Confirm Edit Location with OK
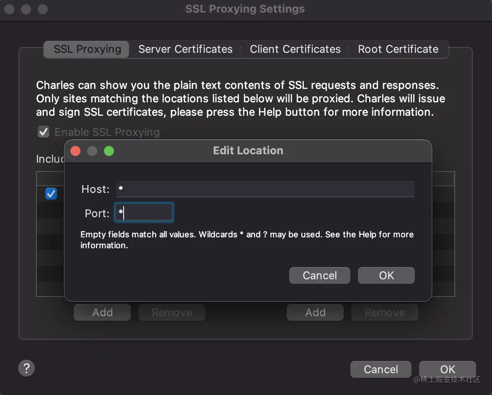Image resolution: width=492 pixels, height=395 pixels. (386, 275)
